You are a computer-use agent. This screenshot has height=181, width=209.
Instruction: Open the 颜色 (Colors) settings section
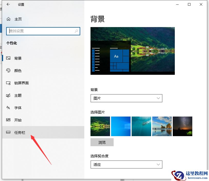tap(8, 71)
